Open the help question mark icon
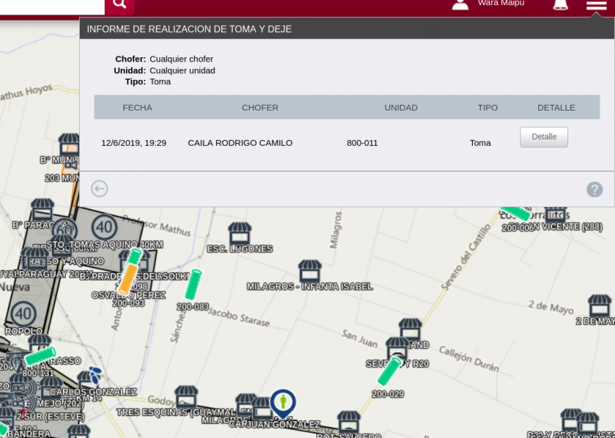The height and width of the screenshot is (438, 615). 594,190
